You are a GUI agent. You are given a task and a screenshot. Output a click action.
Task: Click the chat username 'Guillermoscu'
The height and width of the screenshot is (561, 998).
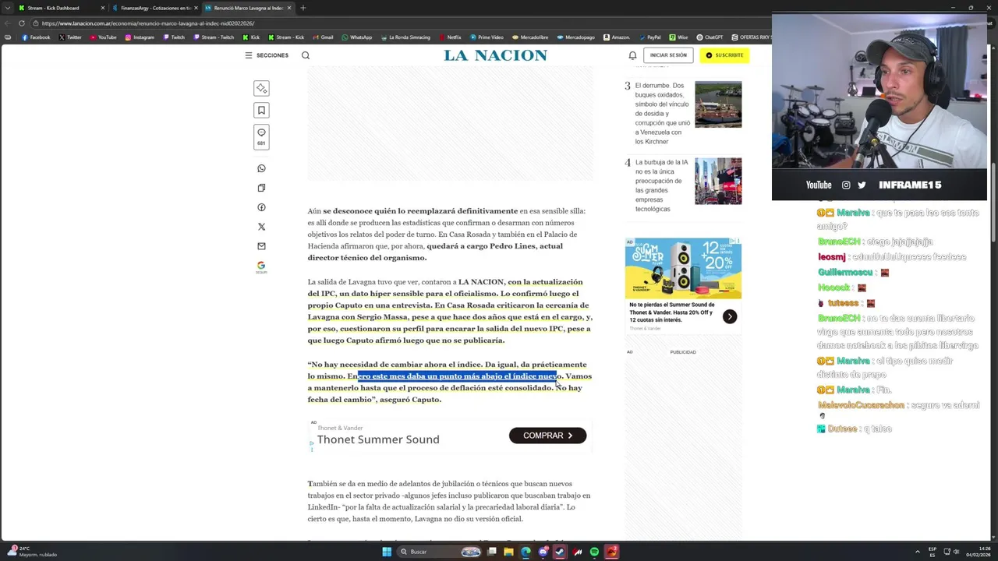[x=844, y=272]
